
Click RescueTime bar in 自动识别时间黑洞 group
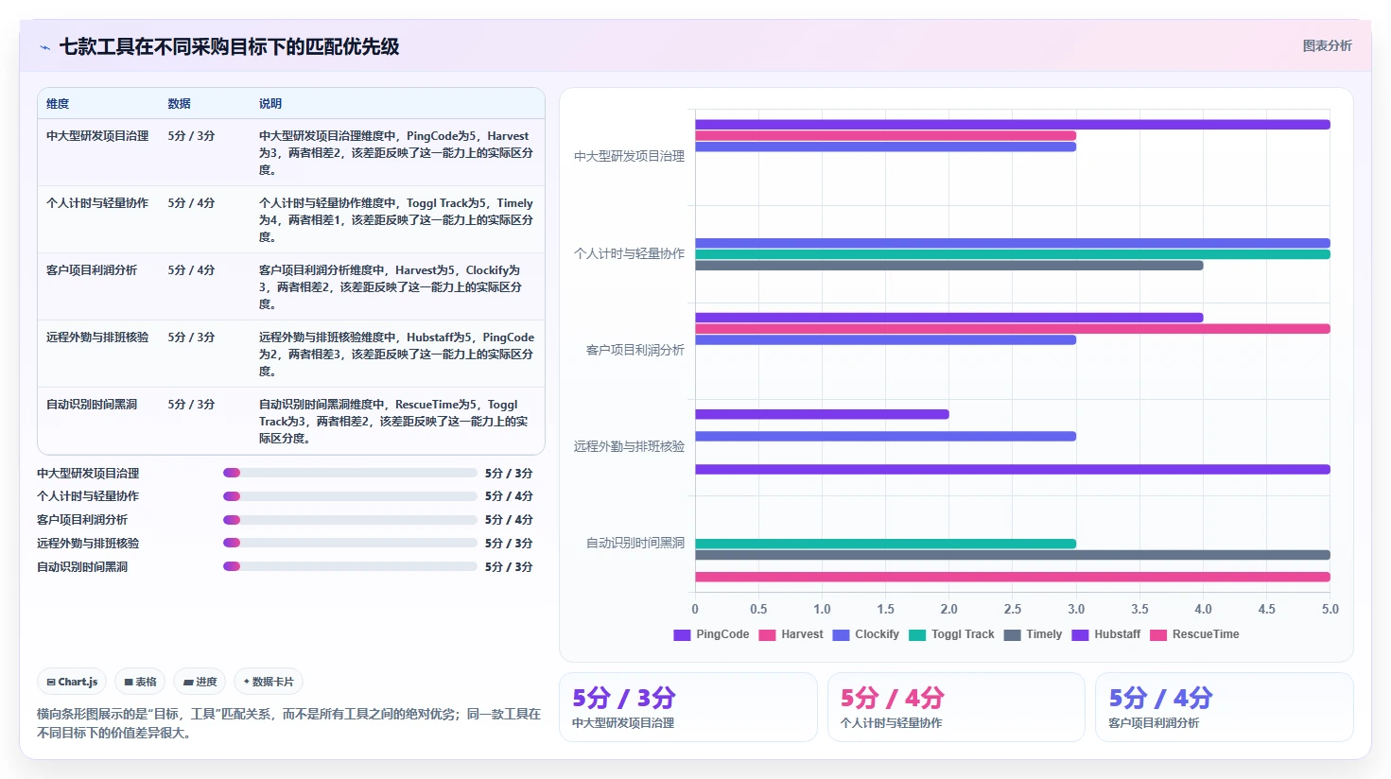pyautogui.click(x=1013, y=577)
